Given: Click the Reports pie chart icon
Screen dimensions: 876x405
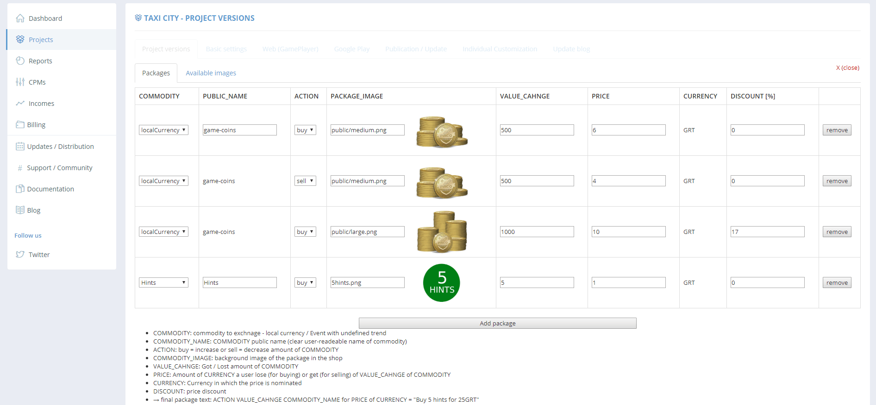Looking at the screenshot, I should (20, 61).
